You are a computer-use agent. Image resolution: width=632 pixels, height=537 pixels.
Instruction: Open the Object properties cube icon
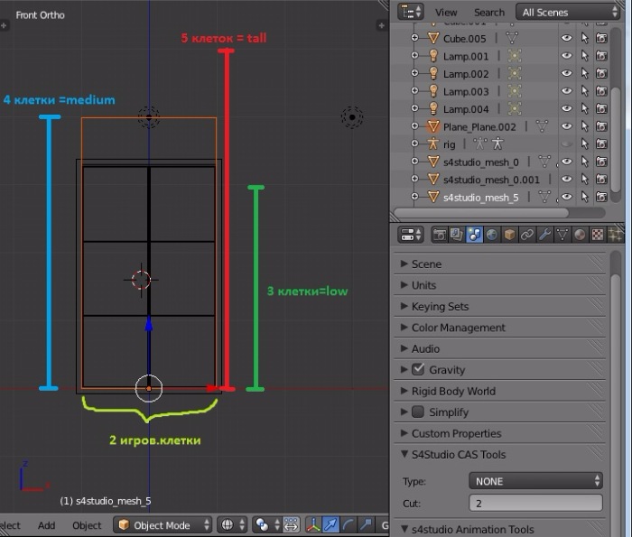tap(509, 235)
